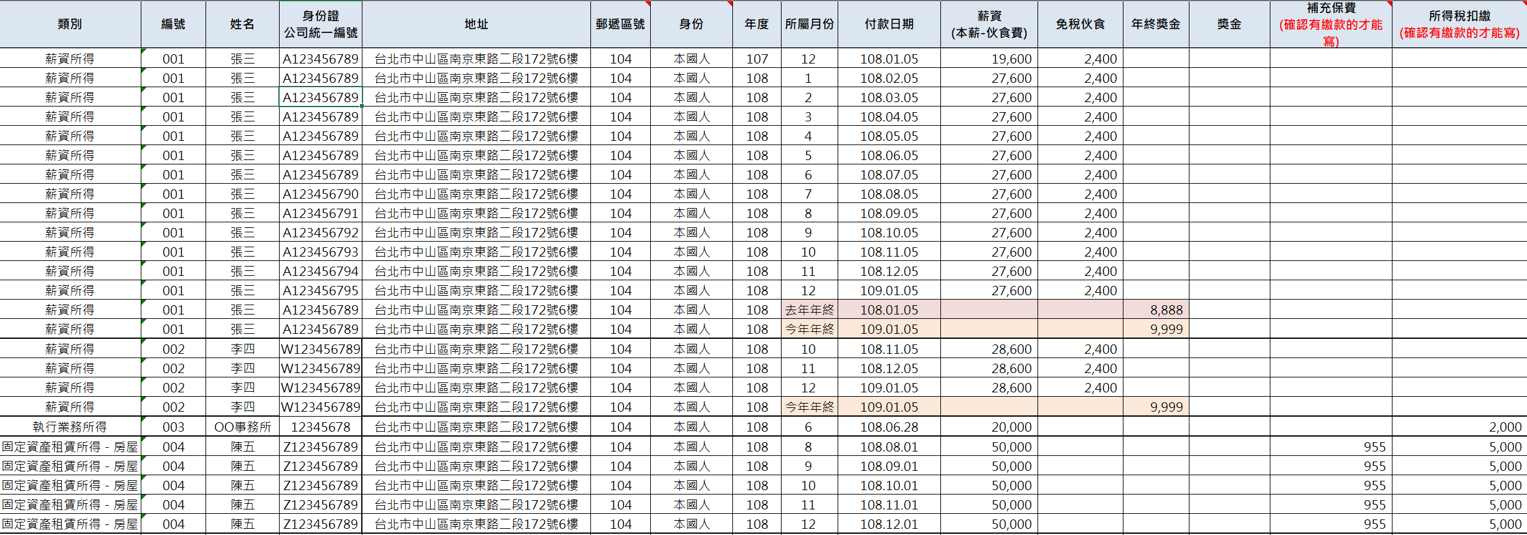Select the 執行業務所得 category cell
The width and height of the screenshot is (1527, 535).
(x=70, y=427)
